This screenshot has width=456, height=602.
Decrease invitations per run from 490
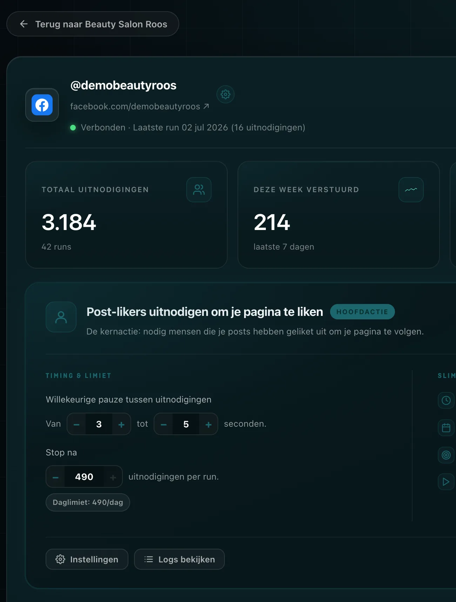coord(55,477)
